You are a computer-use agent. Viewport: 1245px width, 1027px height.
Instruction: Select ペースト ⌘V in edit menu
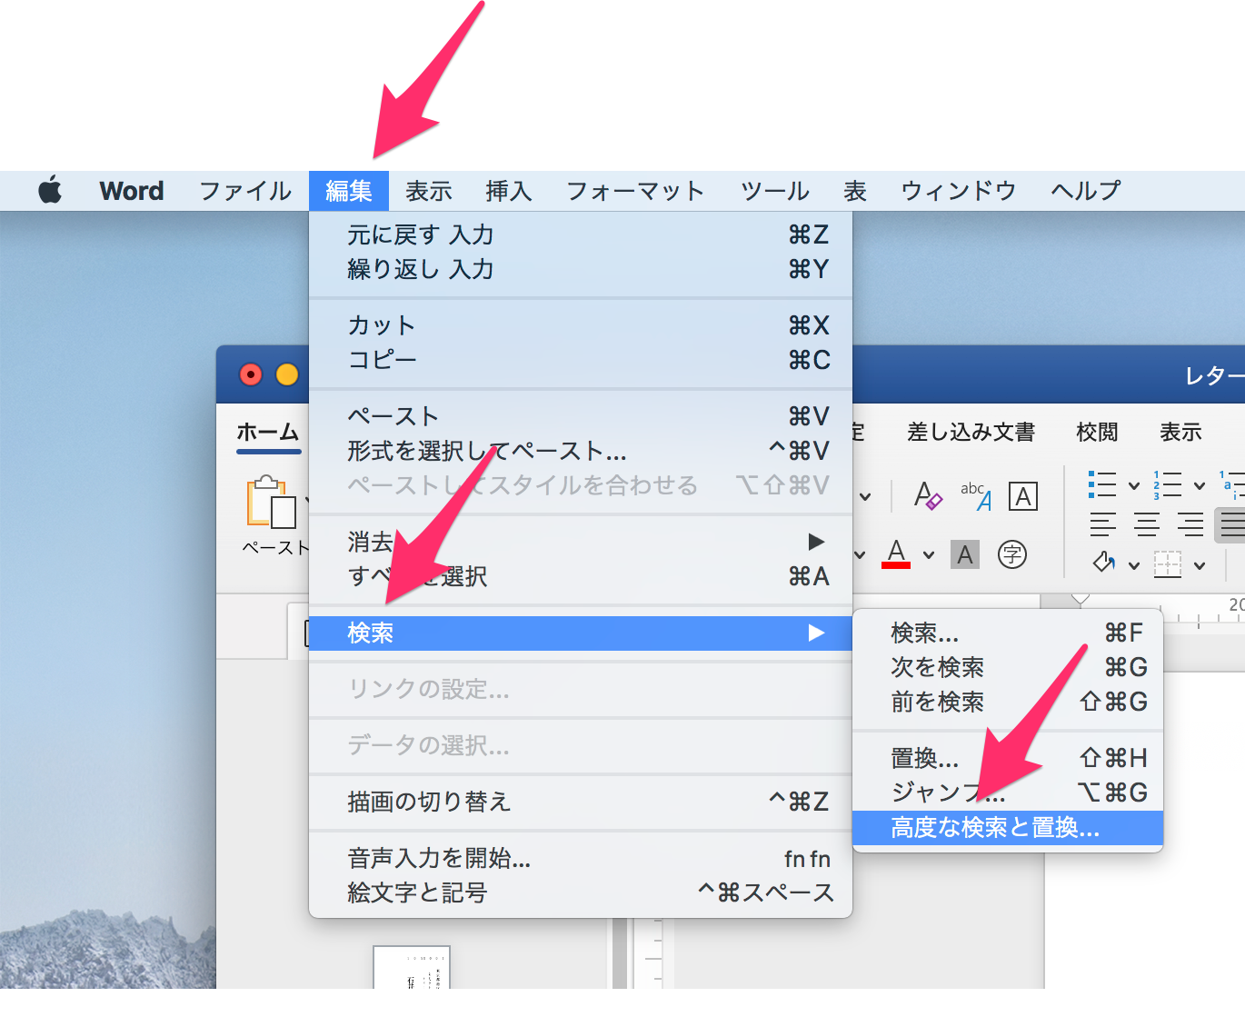coord(581,416)
